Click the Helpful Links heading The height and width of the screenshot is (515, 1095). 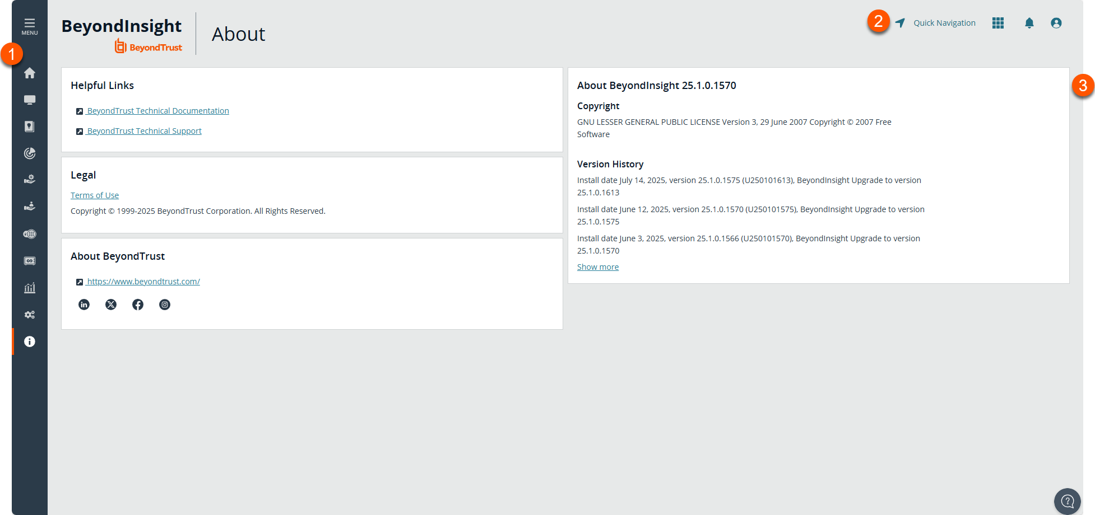[x=102, y=86]
